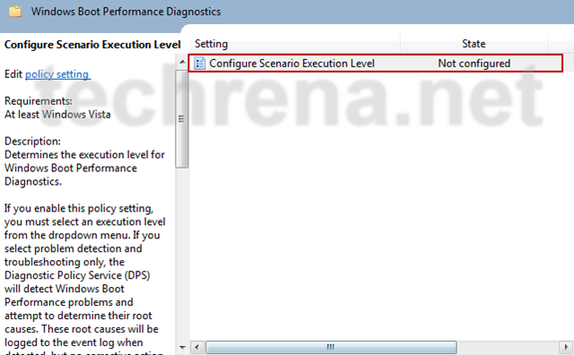Viewport: 574px width, 355px height.
Task: Click the Not configured state cell
Action: pyautogui.click(x=474, y=64)
